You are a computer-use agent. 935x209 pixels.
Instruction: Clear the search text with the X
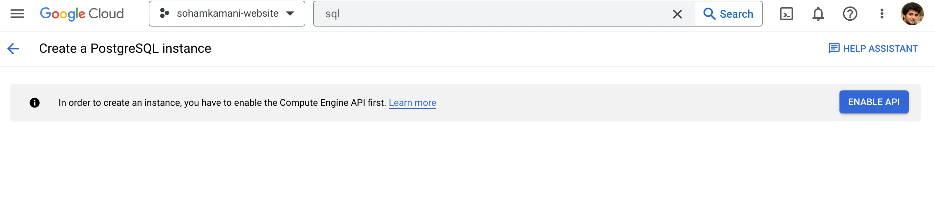tap(677, 14)
